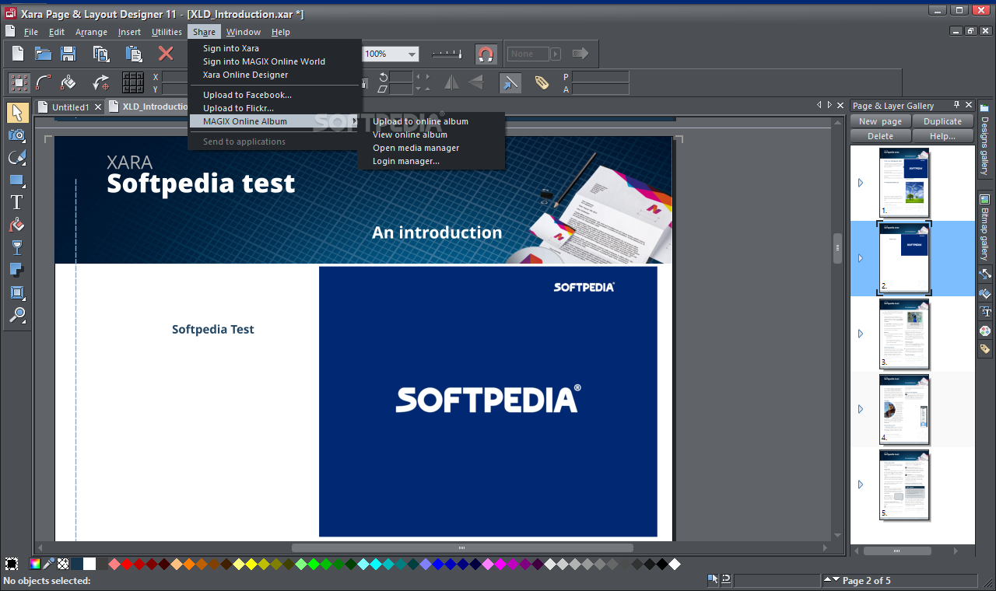The height and width of the screenshot is (591, 996).
Task: Close the Untitled1 tab
Action: 98,107
